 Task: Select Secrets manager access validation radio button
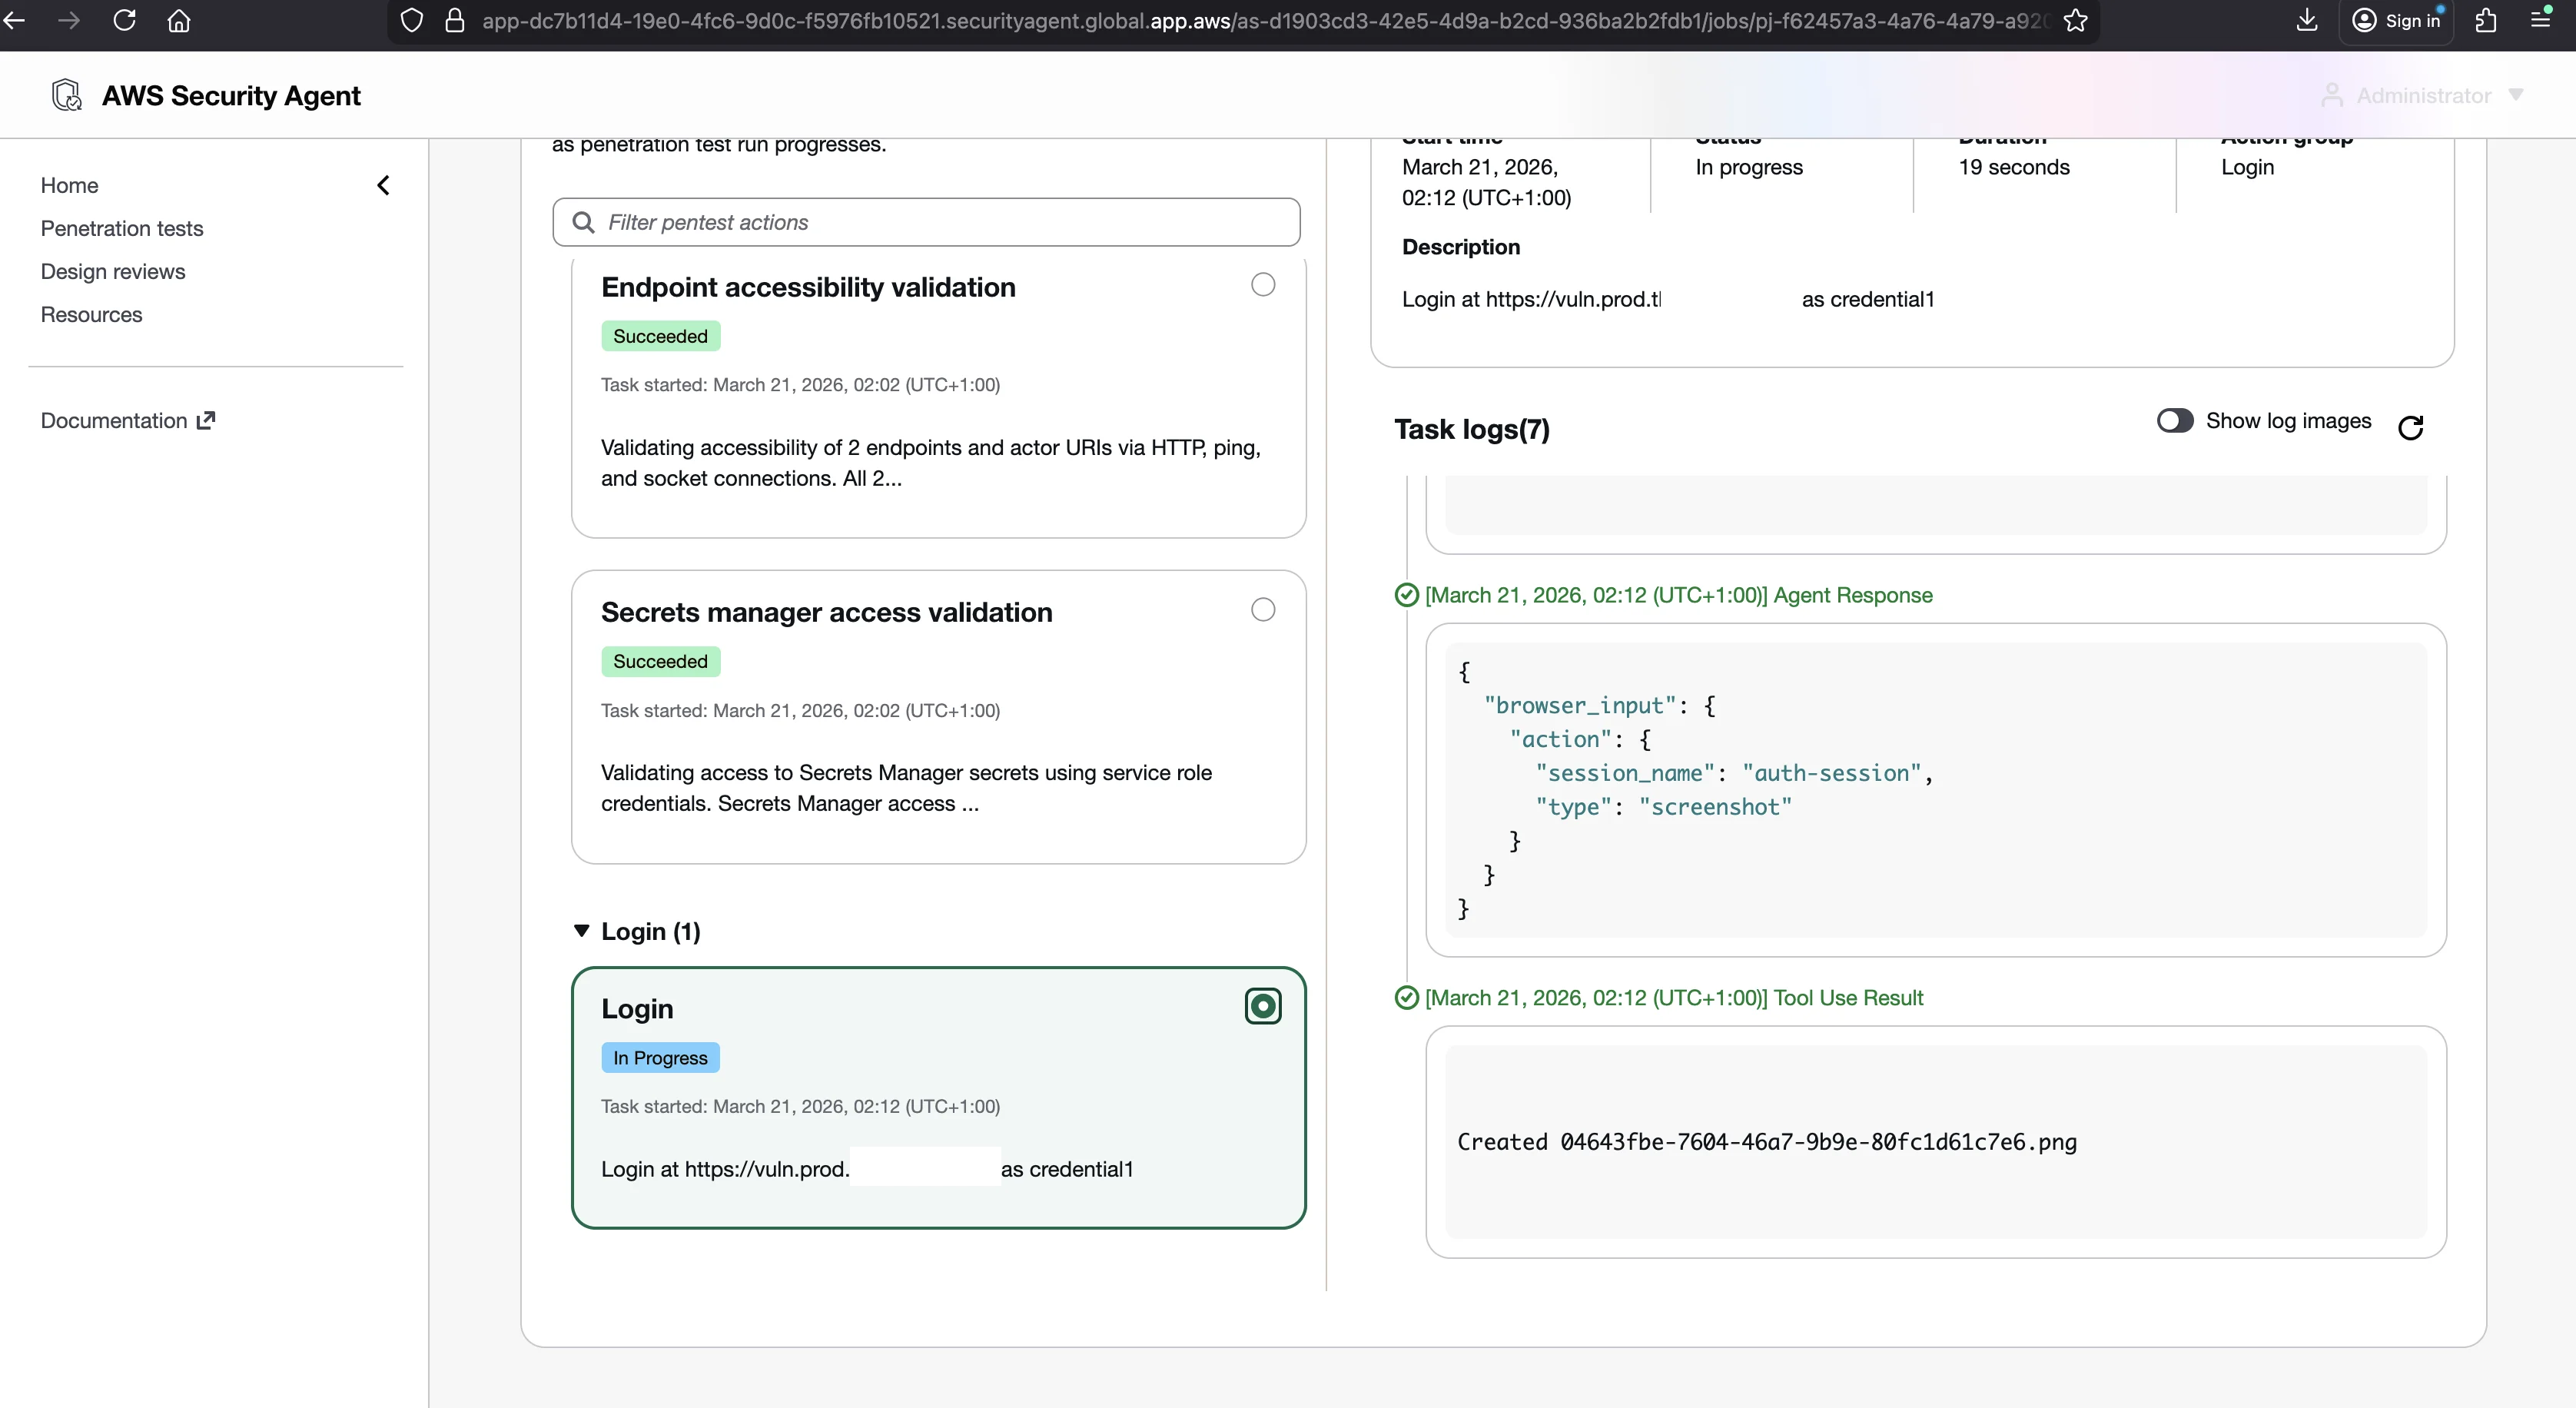coord(1263,609)
